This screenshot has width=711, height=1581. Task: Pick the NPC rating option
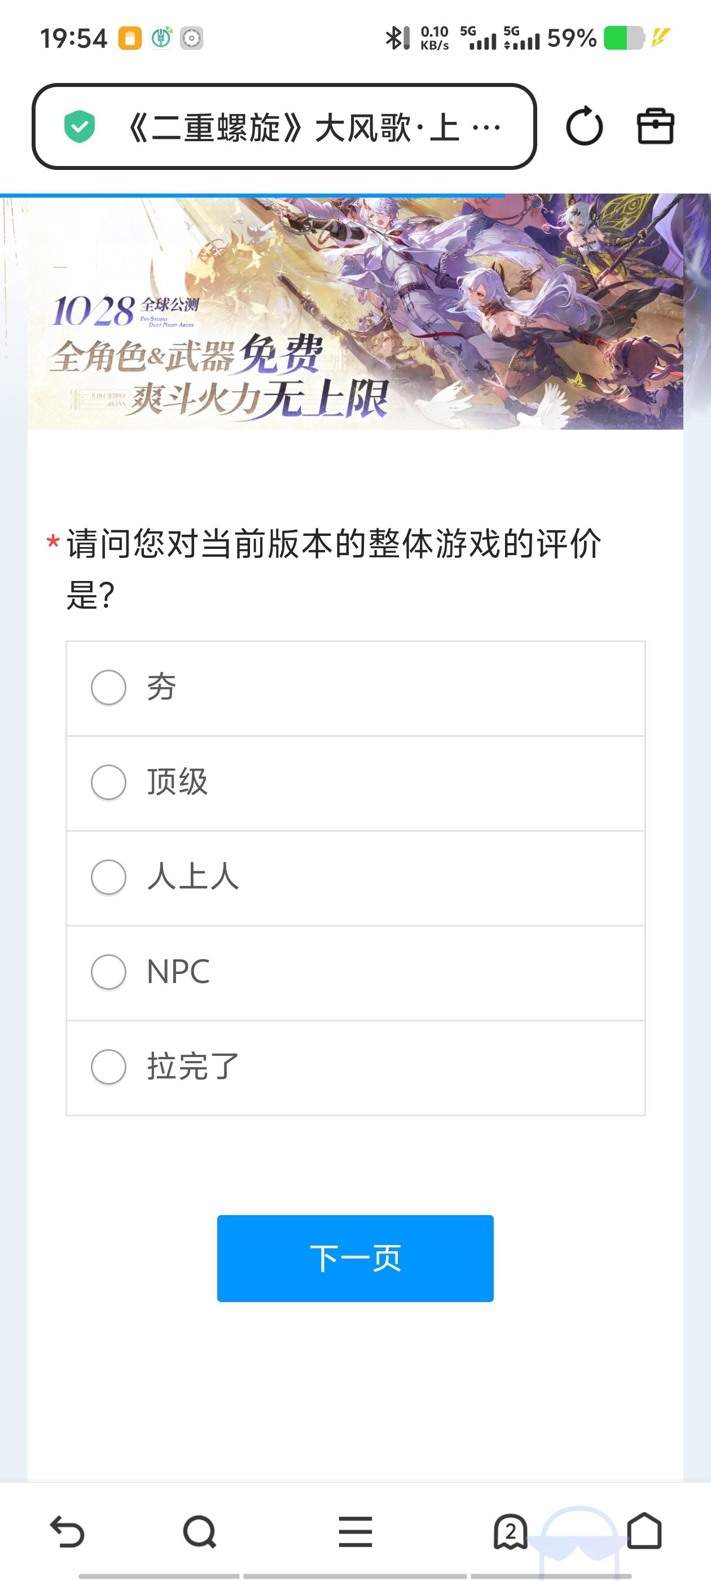[108, 972]
